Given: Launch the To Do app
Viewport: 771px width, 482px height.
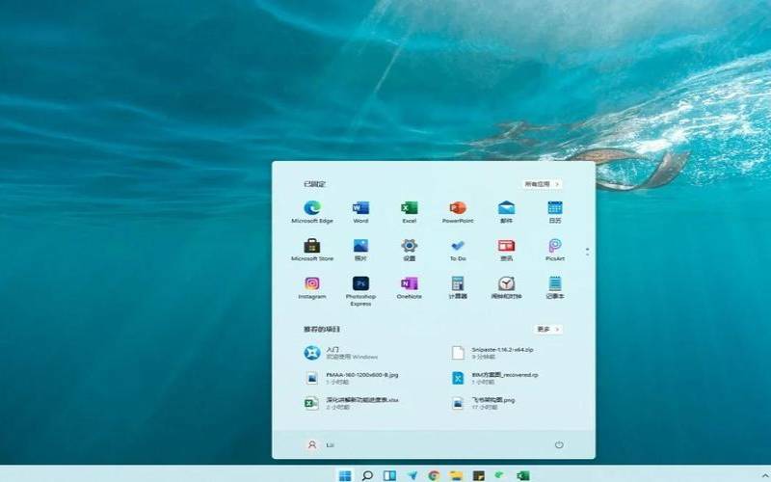Looking at the screenshot, I should pyautogui.click(x=457, y=250).
